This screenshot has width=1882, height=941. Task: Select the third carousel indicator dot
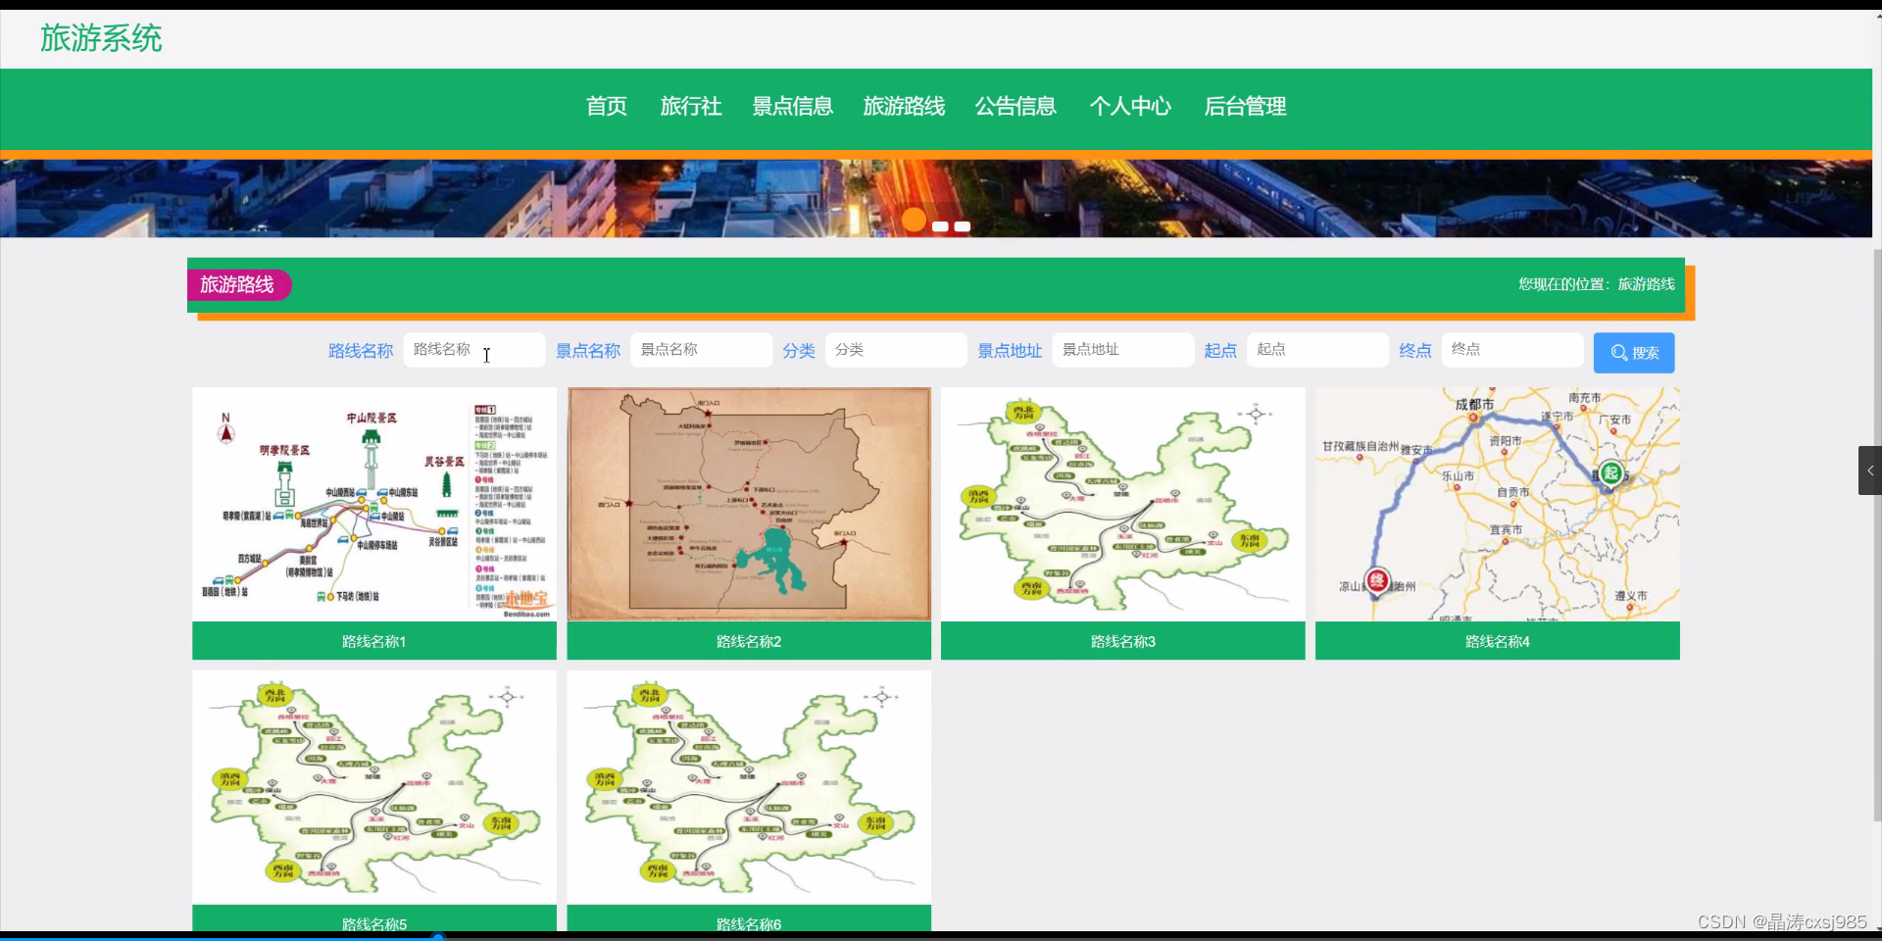point(963,226)
